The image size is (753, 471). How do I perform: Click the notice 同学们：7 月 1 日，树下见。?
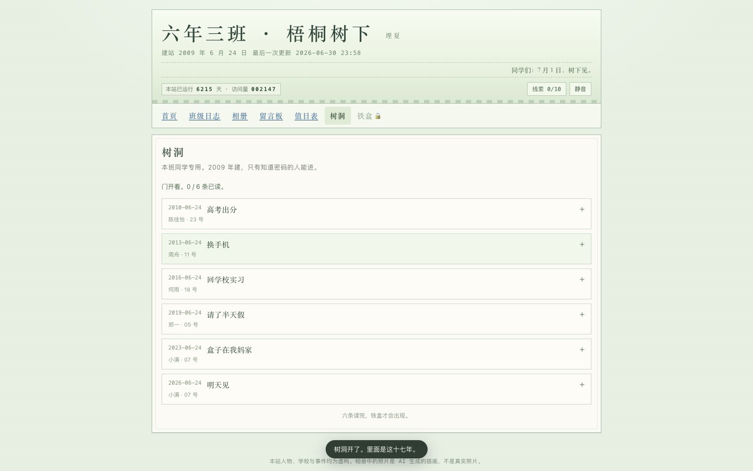[x=551, y=70]
